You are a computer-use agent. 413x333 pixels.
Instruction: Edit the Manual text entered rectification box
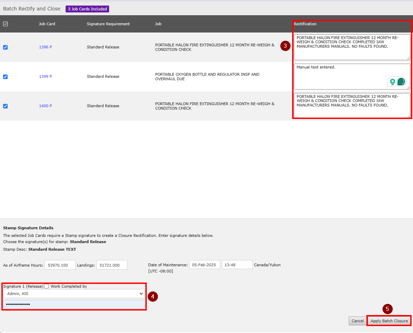[352, 76]
